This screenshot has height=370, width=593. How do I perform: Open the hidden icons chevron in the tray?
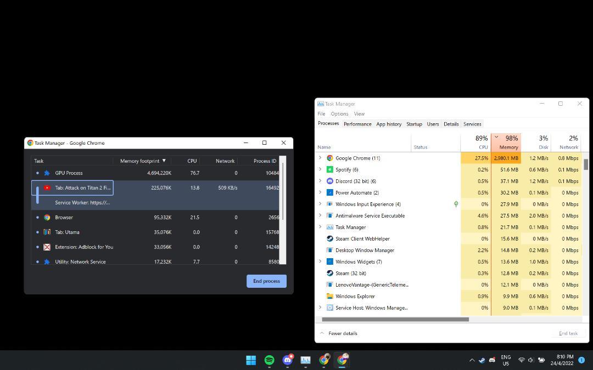(472, 360)
